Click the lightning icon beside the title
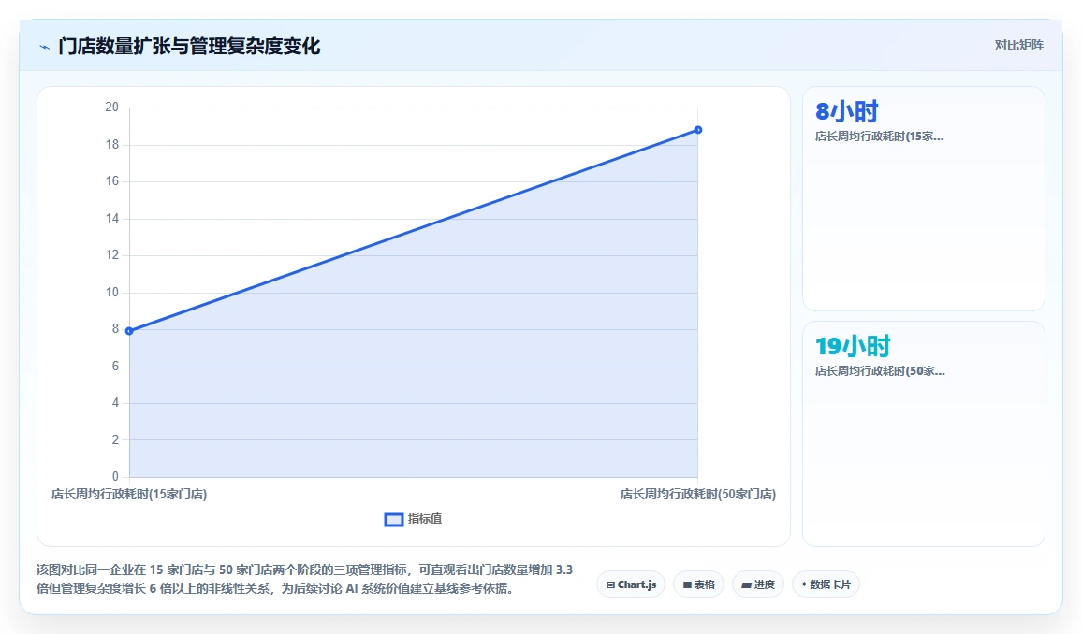The width and height of the screenshot is (1082, 634). [45, 47]
